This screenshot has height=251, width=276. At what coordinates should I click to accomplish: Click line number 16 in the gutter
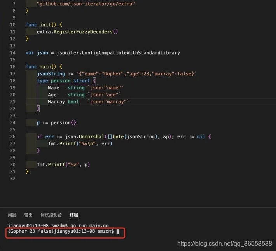coord(12,67)
